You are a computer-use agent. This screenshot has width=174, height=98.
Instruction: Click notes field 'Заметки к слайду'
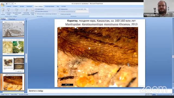[100, 91]
